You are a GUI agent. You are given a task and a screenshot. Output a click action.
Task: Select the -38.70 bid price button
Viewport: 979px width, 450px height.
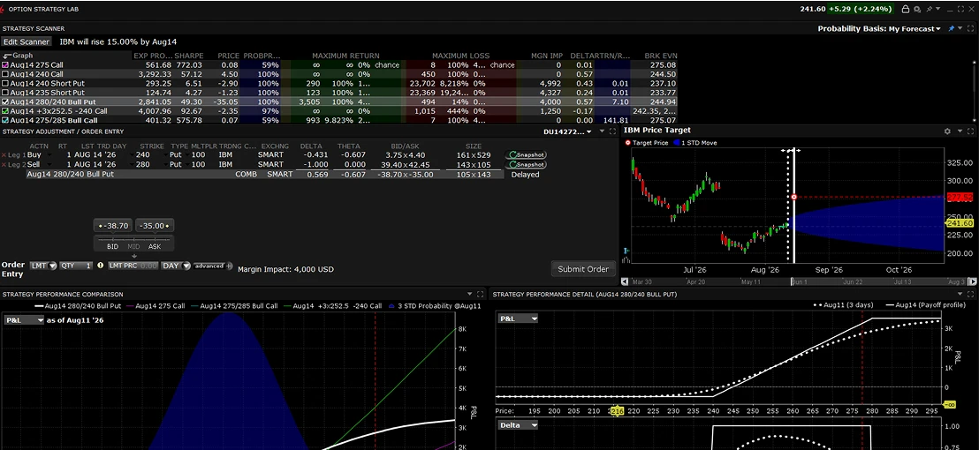click(x=113, y=226)
